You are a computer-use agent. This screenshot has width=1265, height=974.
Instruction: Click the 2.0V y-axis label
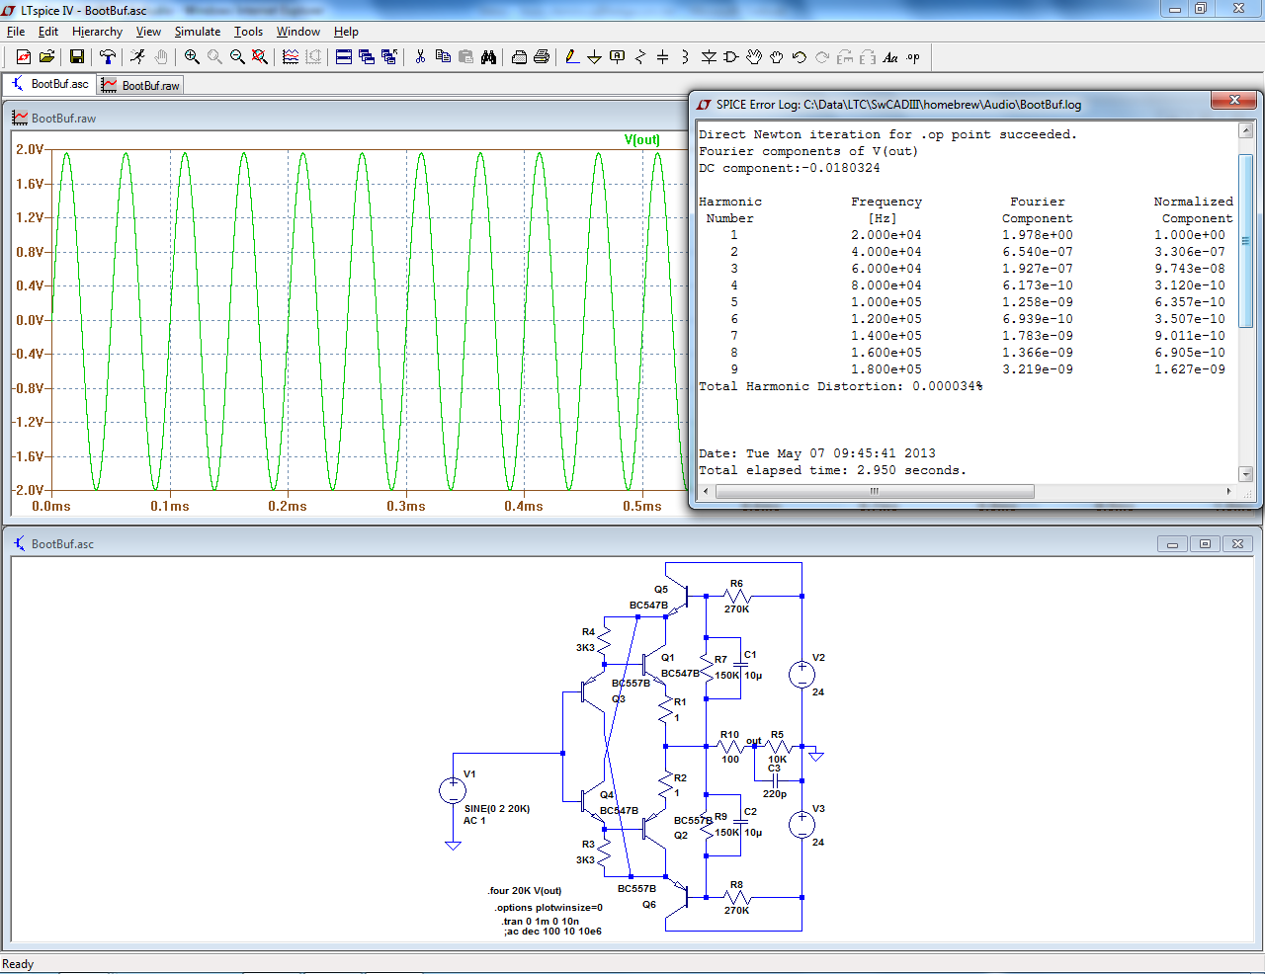point(30,149)
